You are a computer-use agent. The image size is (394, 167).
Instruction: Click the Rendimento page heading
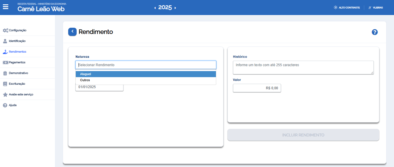(x=96, y=32)
